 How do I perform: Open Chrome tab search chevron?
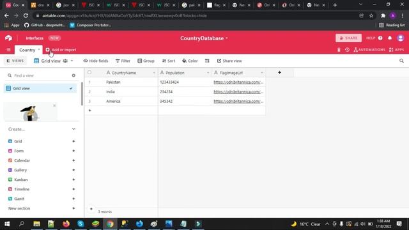click(360, 4)
